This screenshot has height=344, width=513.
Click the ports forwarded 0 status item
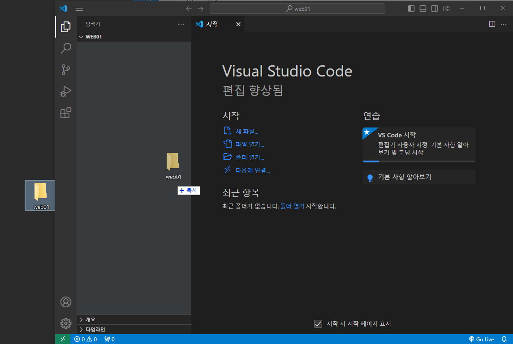point(109,339)
